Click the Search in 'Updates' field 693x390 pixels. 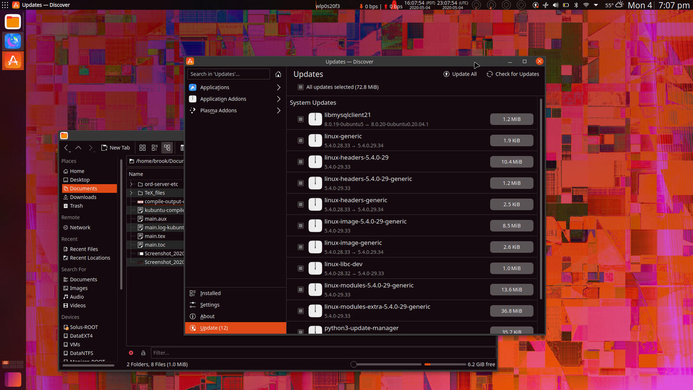[x=229, y=74]
